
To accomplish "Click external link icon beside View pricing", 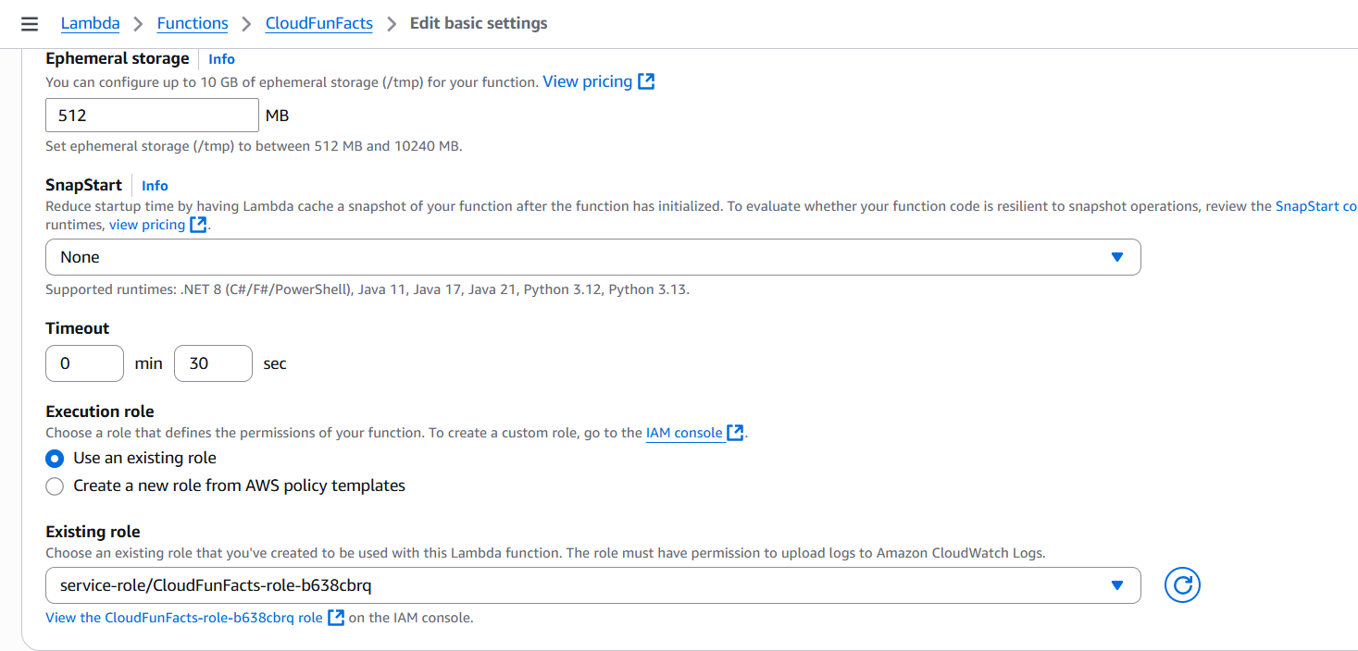I will [646, 81].
